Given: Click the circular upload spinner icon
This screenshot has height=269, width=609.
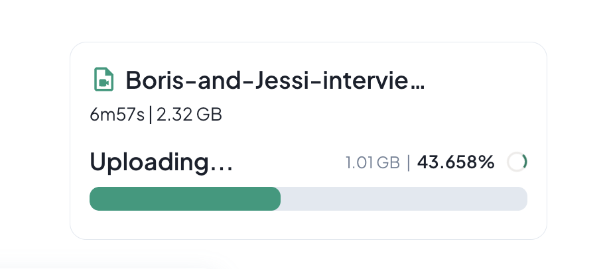Looking at the screenshot, I should tap(517, 162).
